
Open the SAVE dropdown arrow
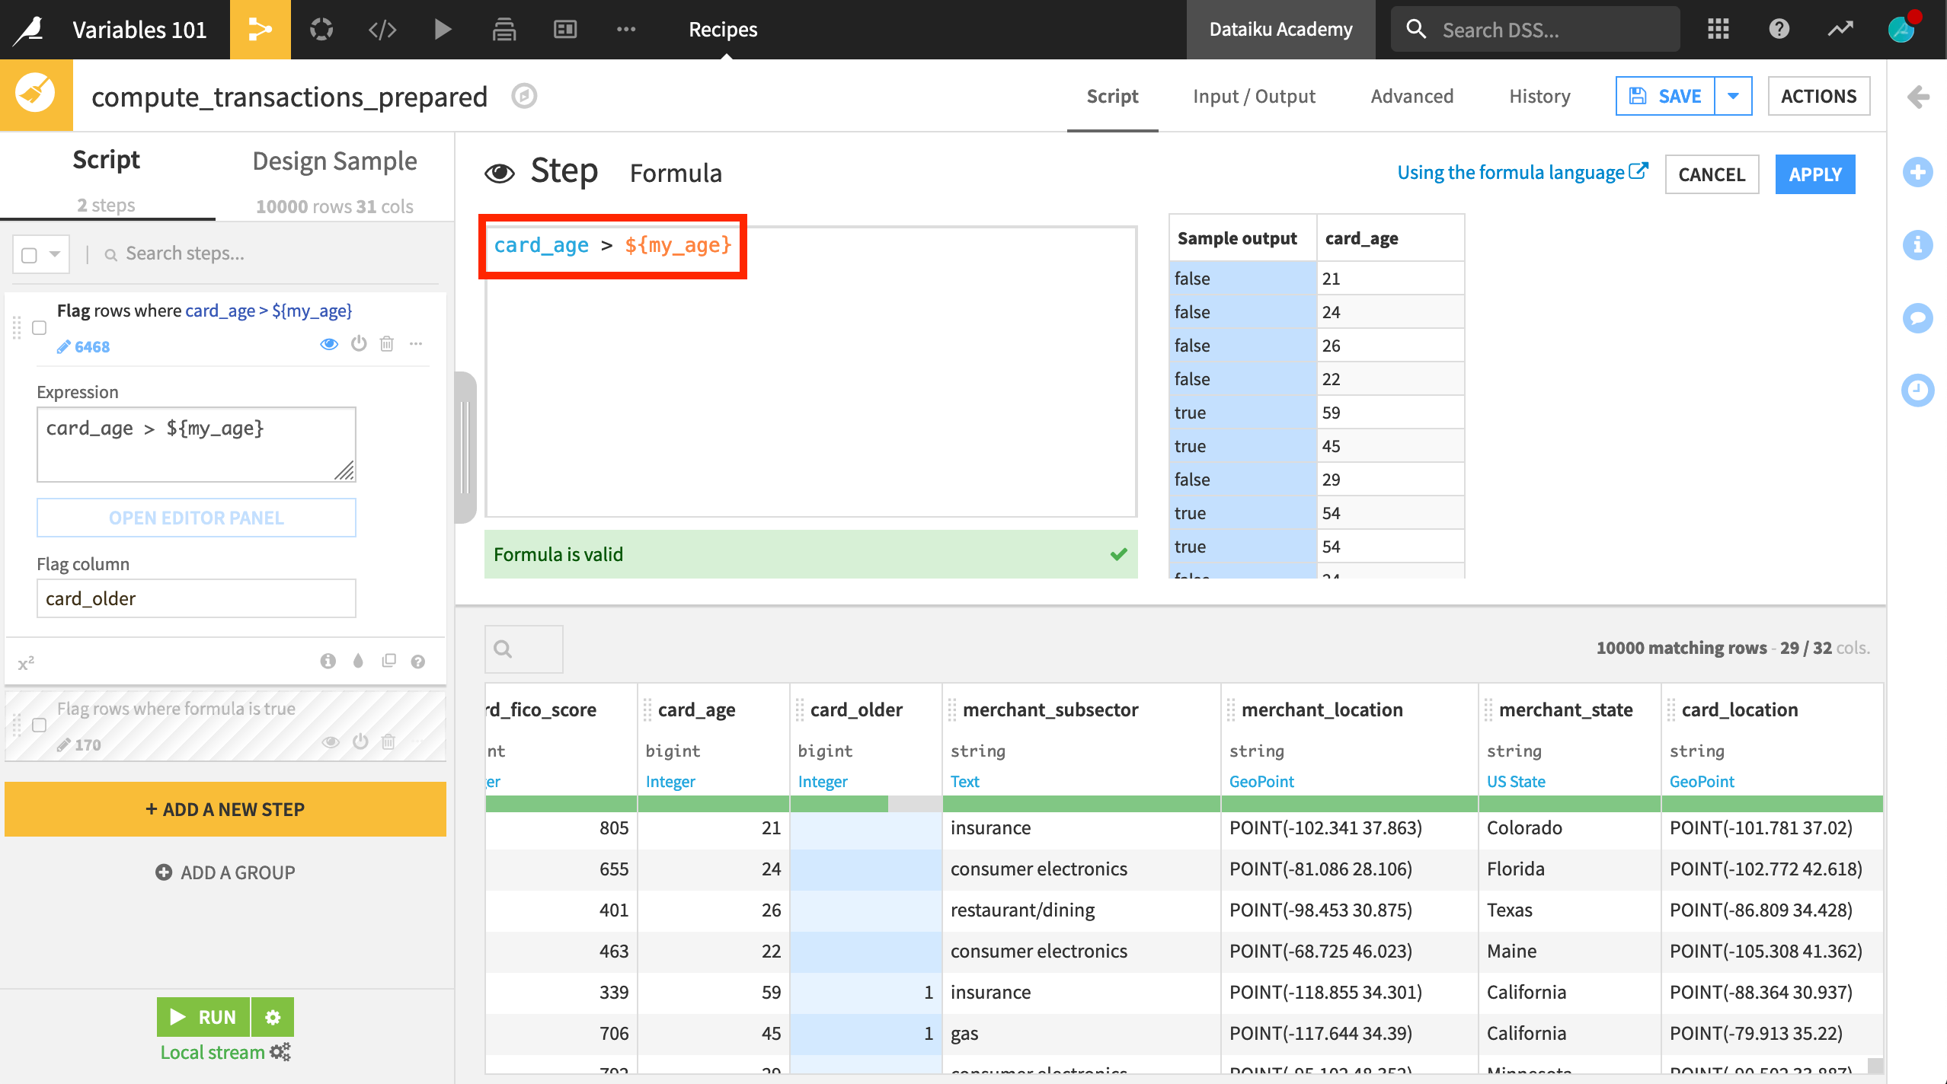click(x=1734, y=96)
